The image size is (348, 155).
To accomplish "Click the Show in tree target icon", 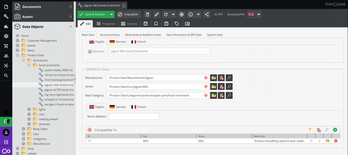I will 181,14.
